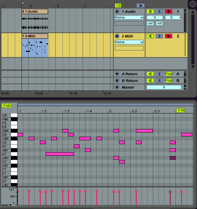Open the Keine dropdown on 2 MIDI track

coord(129,42)
